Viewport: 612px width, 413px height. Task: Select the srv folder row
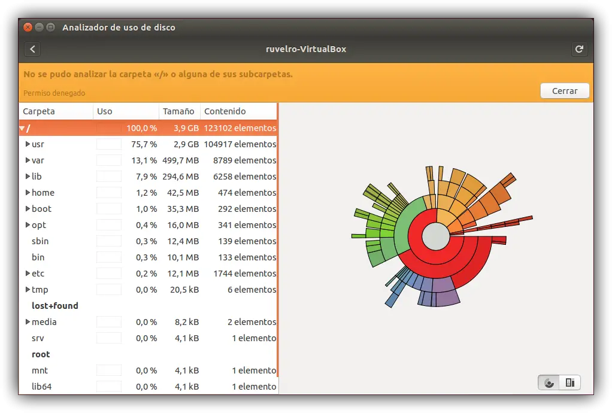[148, 338]
